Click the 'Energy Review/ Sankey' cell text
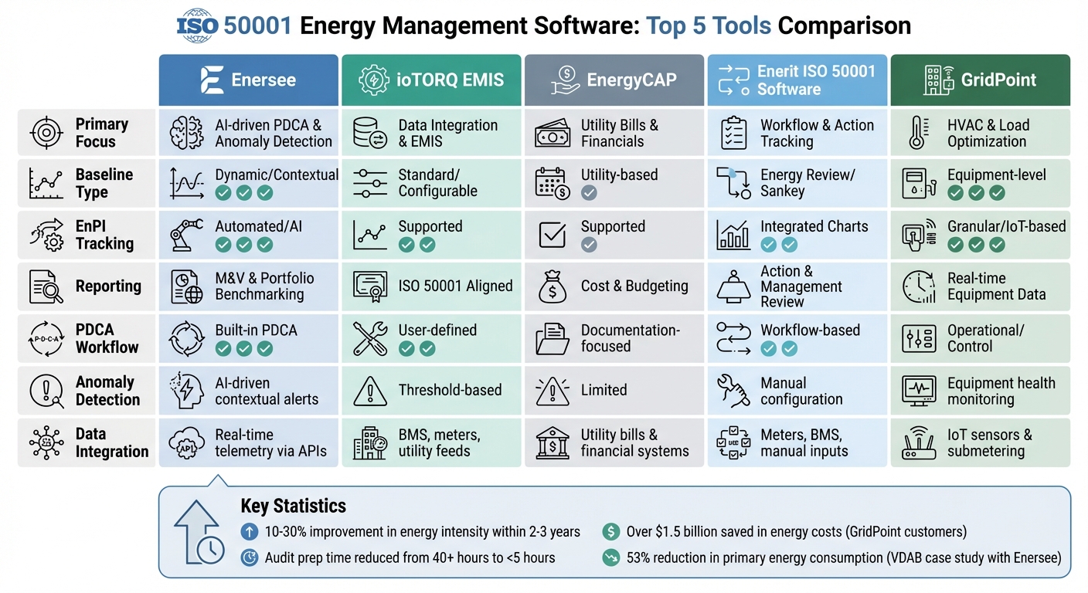1088x593 pixels. [x=807, y=183]
